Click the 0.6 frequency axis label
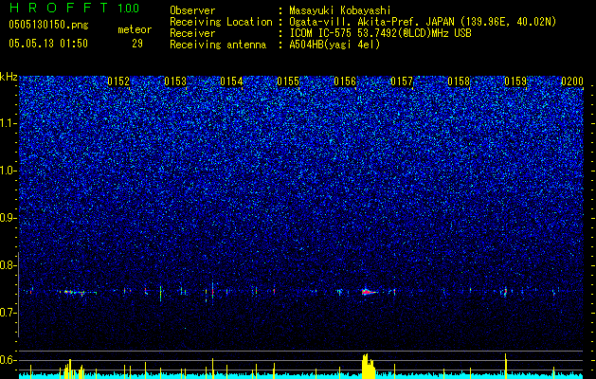 click(9, 360)
